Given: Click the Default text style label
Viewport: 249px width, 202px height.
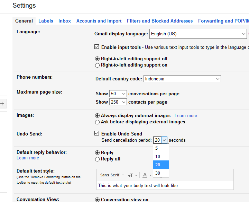Looking at the screenshot, I should [36, 171].
